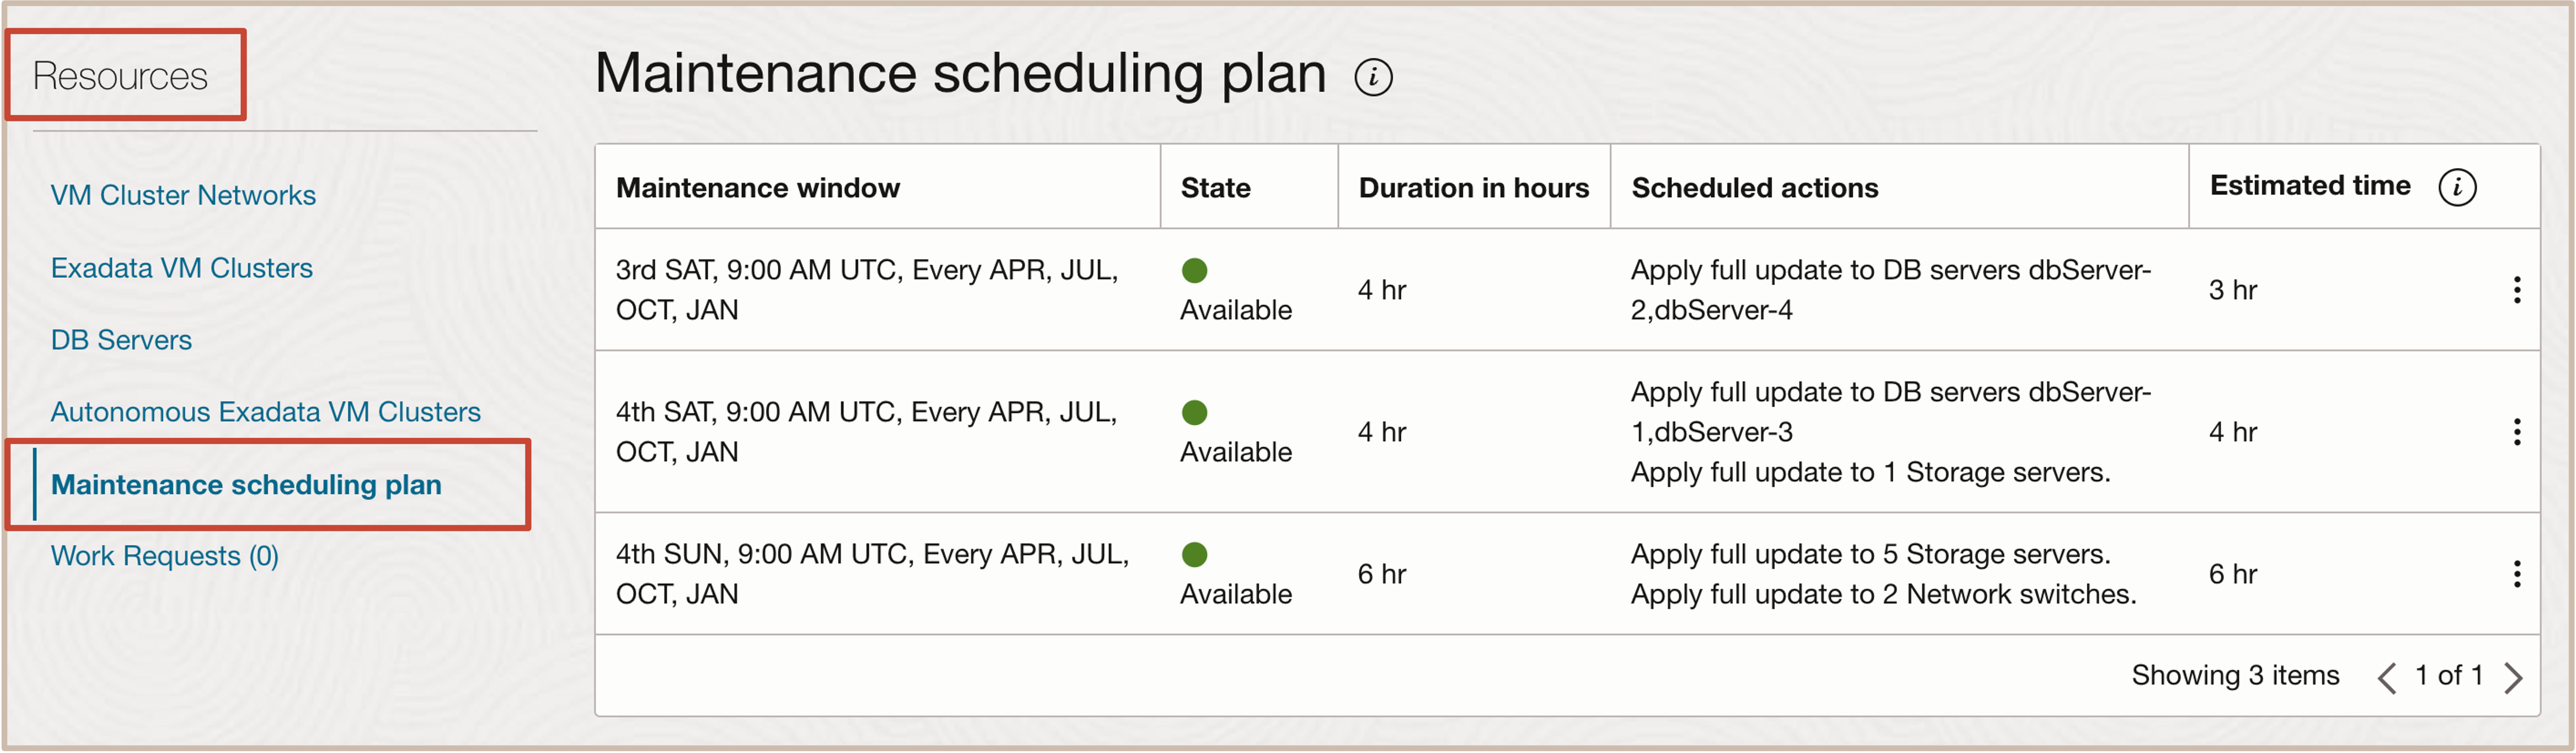2576x753 pixels.
Task: Click Resources heading
Action: click(x=120, y=76)
